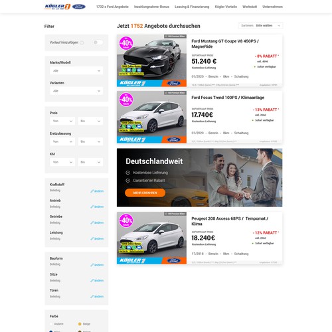Click the 17/2018 registration date on the Peugeot
The image size is (332, 332).
[x=197, y=254]
